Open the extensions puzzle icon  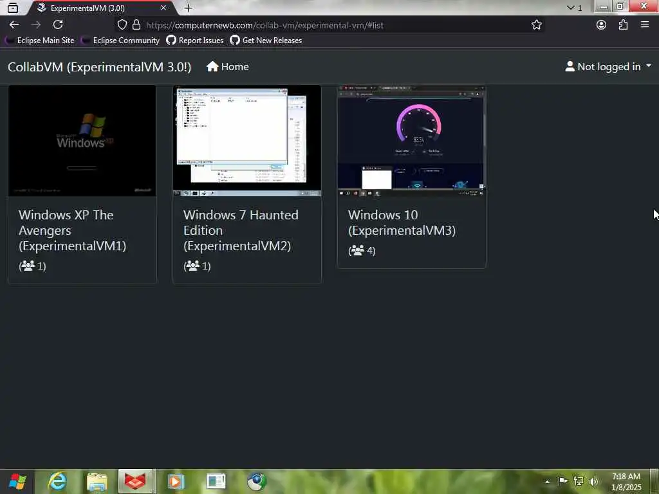623,25
